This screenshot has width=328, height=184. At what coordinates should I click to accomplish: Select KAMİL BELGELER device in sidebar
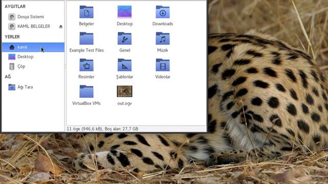click(x=33, y=26)
